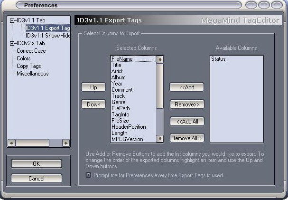288x200 pixels.
Task: Click tree panel scroll-right arrow
Action: 66,143
